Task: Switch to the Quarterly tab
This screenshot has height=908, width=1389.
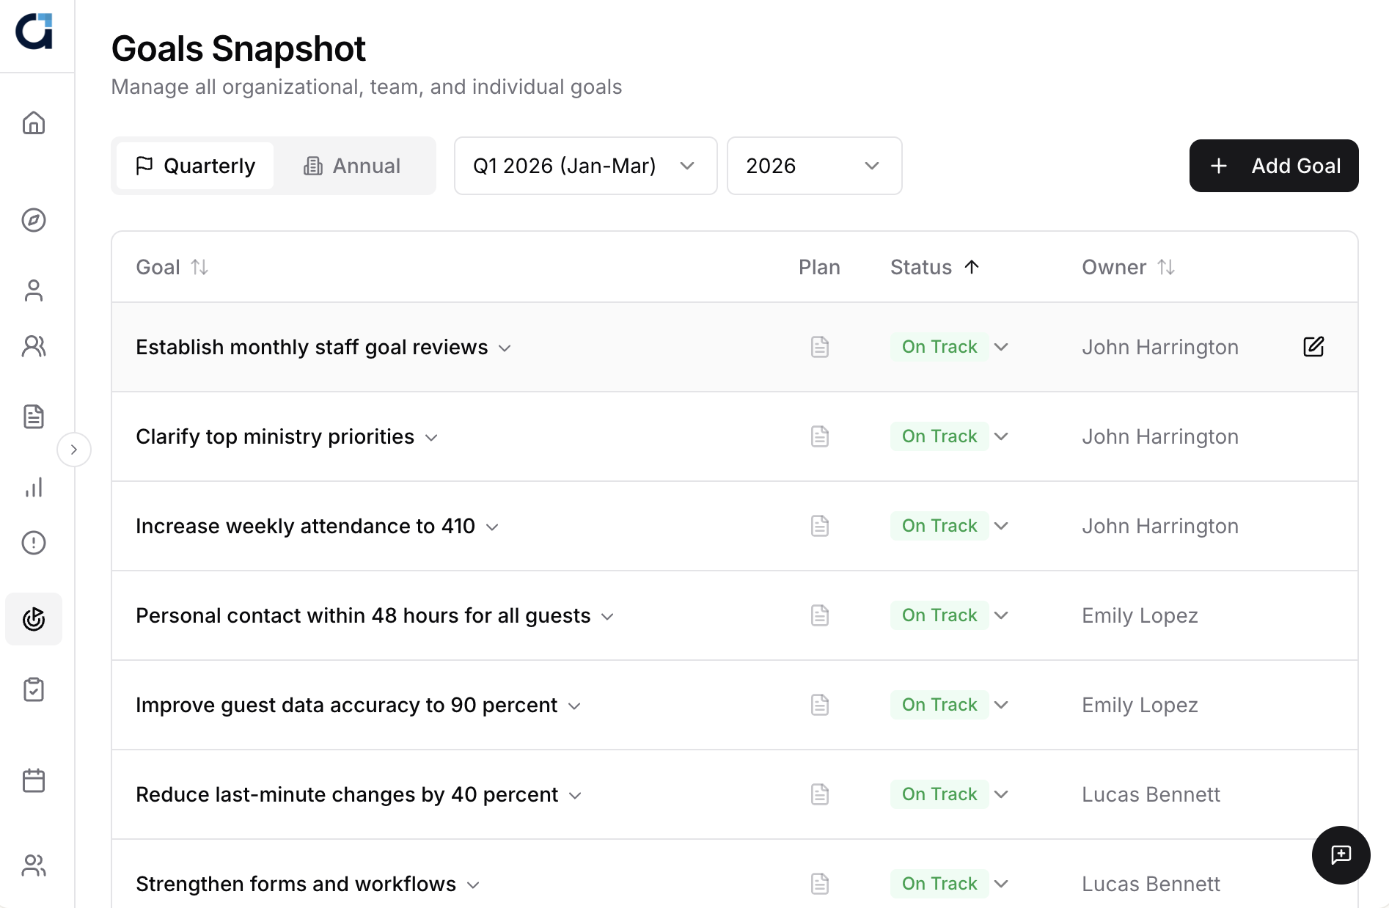Action: [x=195, y=166]
